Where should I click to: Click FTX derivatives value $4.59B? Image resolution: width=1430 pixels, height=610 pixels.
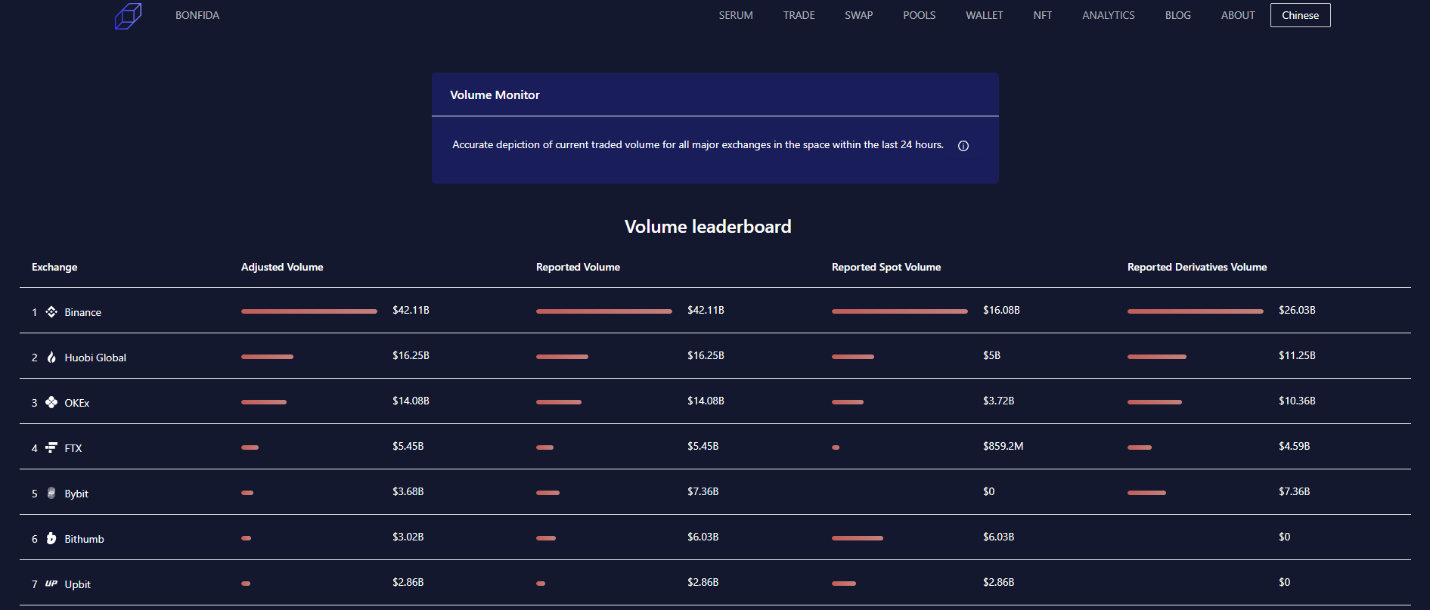click(1295, 446)
